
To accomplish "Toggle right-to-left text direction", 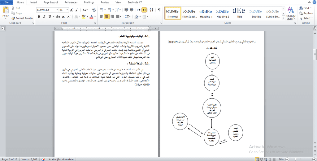I will 144,10.
